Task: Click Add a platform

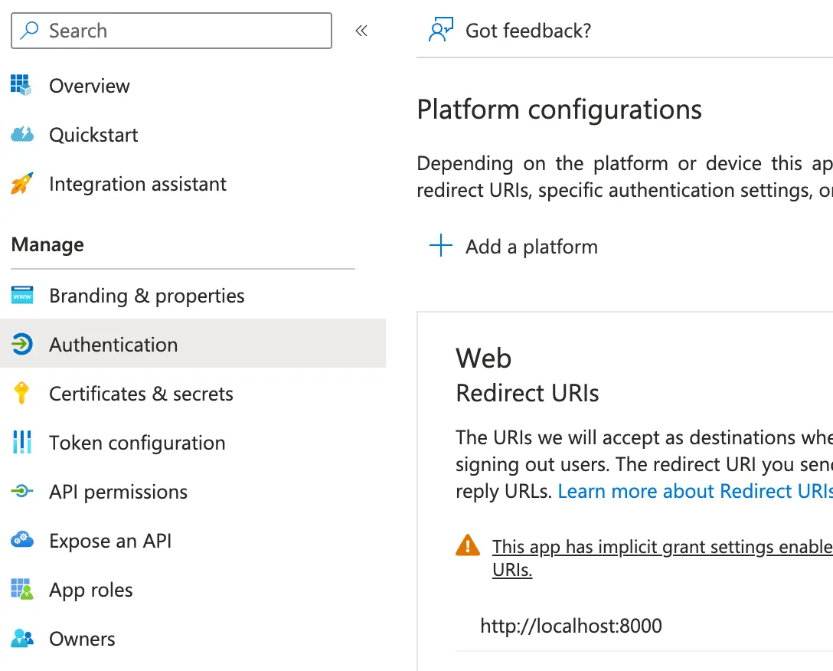Action: (514, 246)
